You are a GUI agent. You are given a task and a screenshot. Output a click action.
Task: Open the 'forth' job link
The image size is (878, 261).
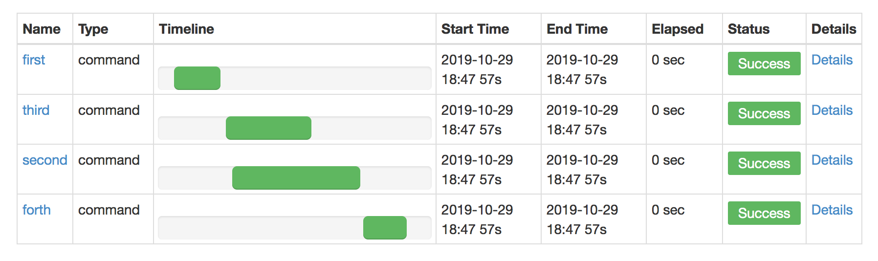(x=37, y=210)
